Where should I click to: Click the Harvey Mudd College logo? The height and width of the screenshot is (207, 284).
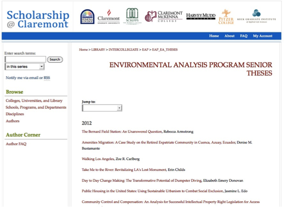click(200, 16)
